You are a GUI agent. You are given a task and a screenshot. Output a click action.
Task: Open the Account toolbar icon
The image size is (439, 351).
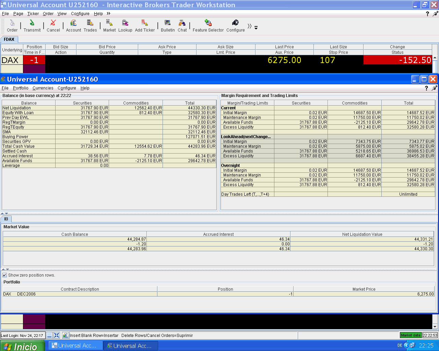click(73, 26)
